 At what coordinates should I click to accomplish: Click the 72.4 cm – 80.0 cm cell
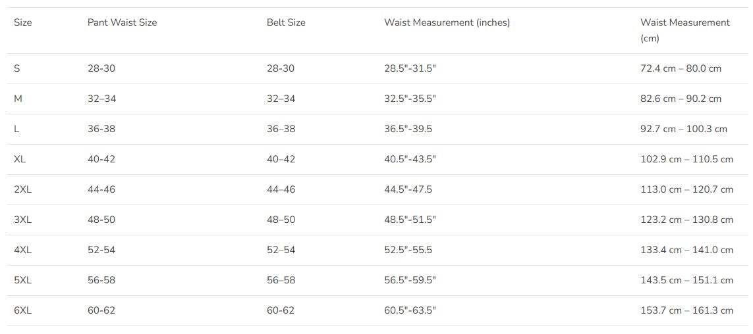click(681, 68)
